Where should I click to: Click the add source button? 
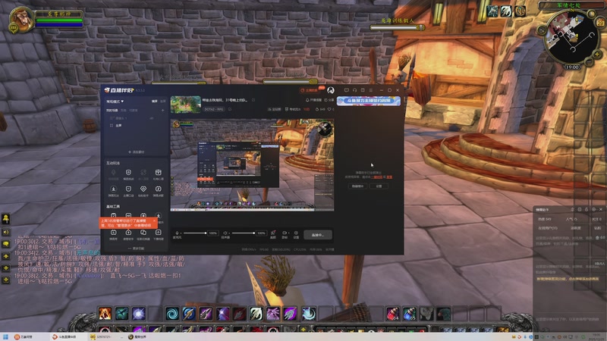[137, 152]
